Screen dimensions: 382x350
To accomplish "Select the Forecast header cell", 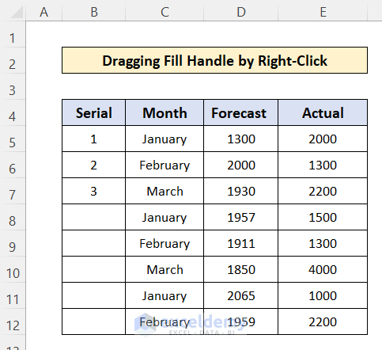I will point(241,112).
